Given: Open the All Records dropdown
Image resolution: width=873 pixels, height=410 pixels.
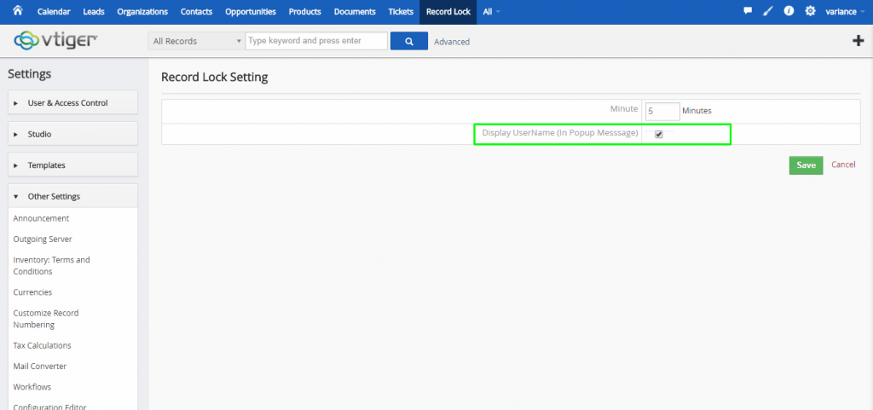Looking at the screenshot, I should [196, 41].
